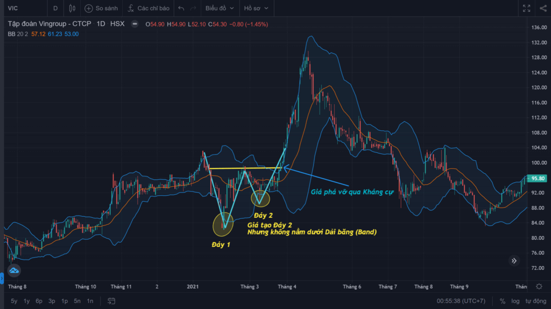
Task: Open the D timeframe selector
Action: [x=55, y=8]
